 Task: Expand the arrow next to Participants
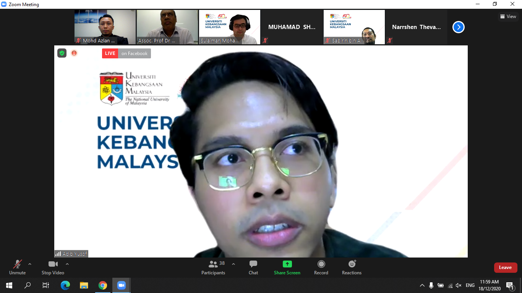233,264
